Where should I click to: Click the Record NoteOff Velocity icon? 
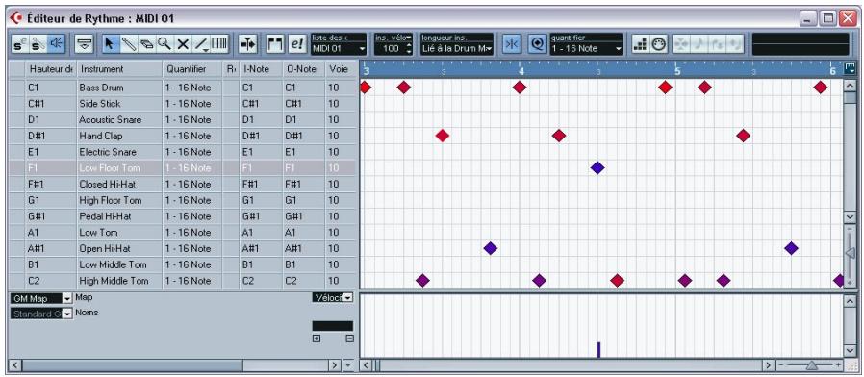[736, 44]
